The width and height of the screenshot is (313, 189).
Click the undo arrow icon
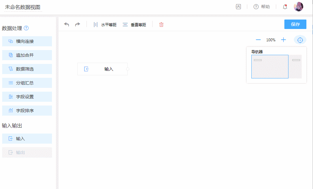(66, 25)
